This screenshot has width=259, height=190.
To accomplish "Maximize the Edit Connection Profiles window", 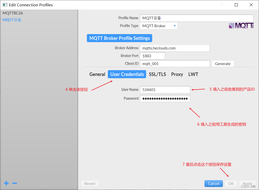I will tap(236, 5).
